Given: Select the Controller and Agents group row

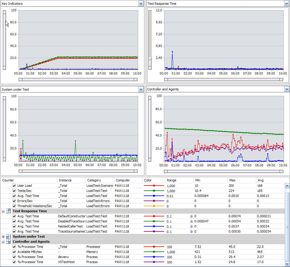Looking at the screenshot, I should 142,242.
